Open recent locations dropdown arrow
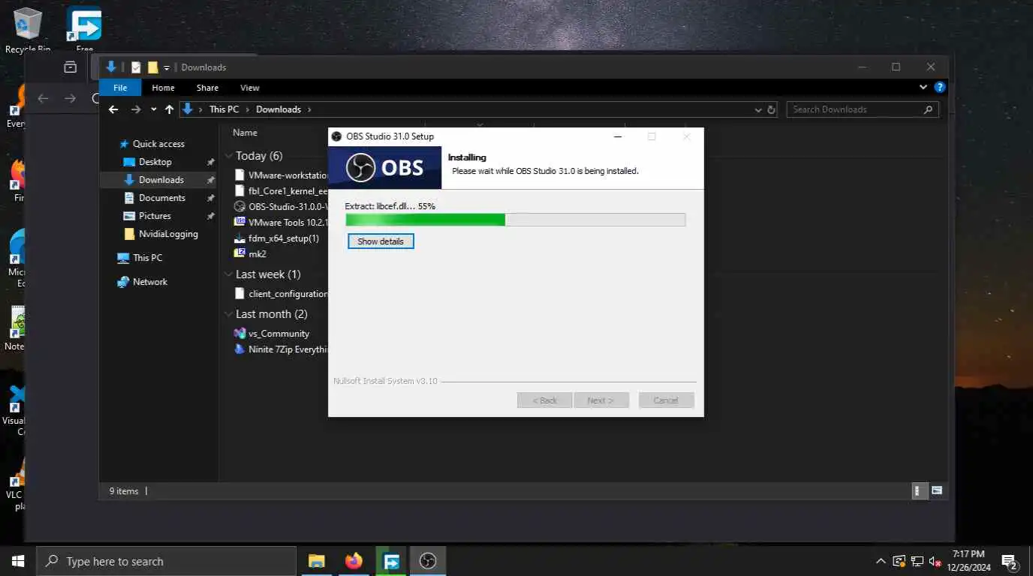This screenshot has height=576, width=1033. (x=154, y=109)
